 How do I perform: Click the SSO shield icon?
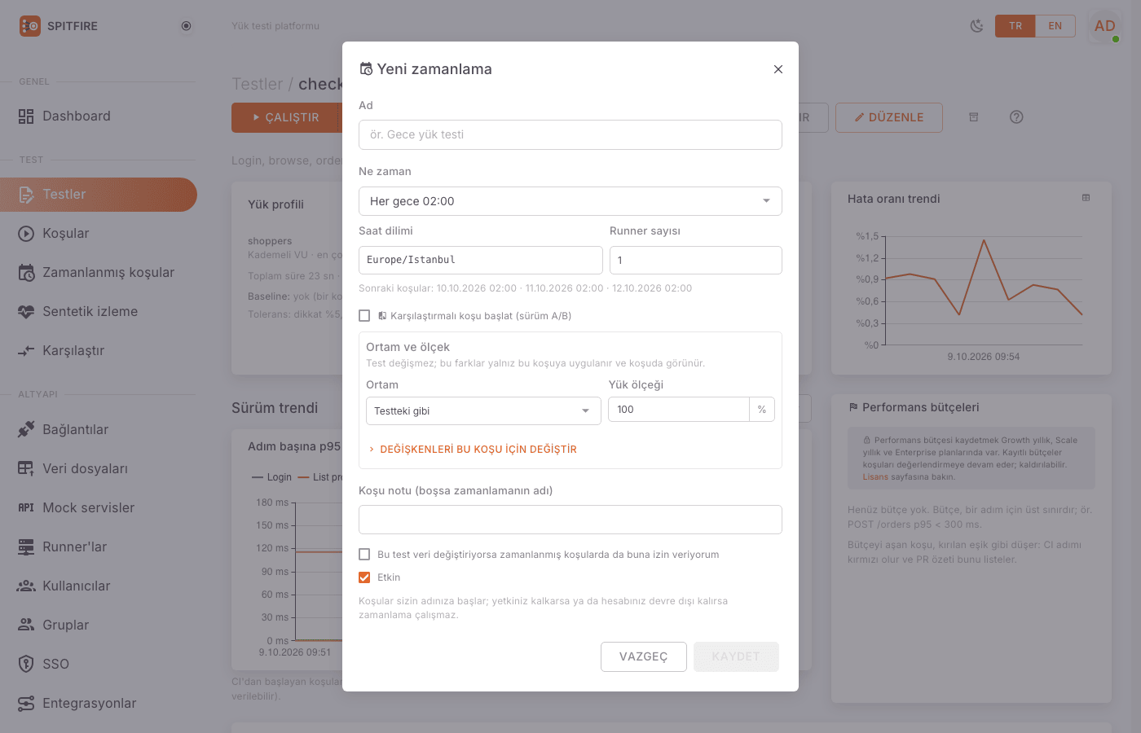(x=26, y=664)
